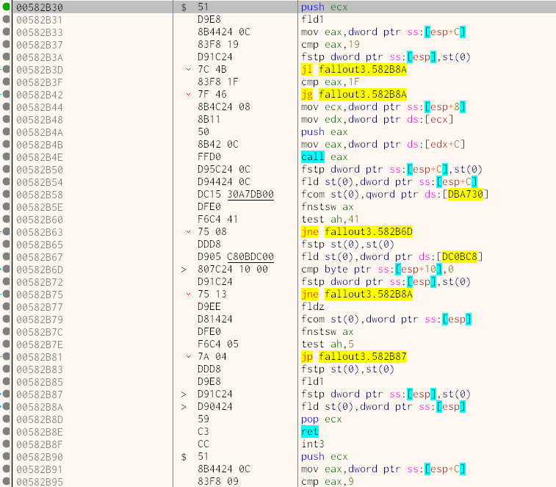Select address 00582B8F in address column

40,444
